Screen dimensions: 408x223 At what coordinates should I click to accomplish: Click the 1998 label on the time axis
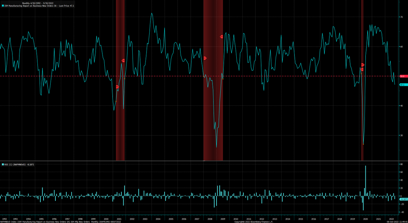tap(80, 219)
